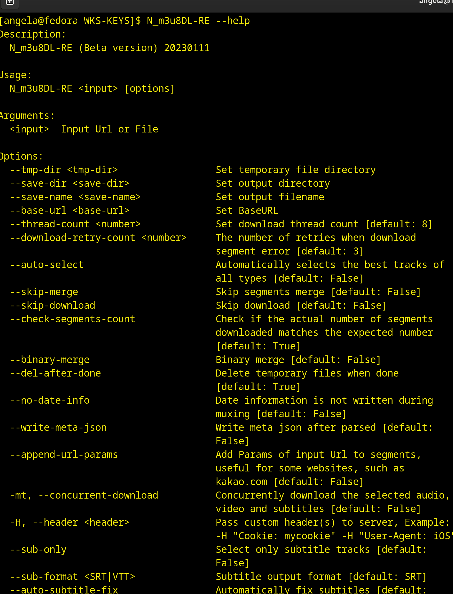Click the --save-dir option text

pos(69,183)
